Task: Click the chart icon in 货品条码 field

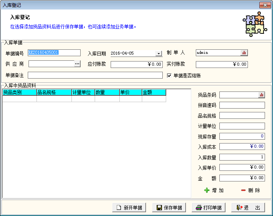Action: tap(261, 95)
